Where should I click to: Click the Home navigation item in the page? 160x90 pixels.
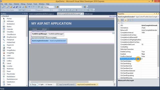click(x=34, y=29)
